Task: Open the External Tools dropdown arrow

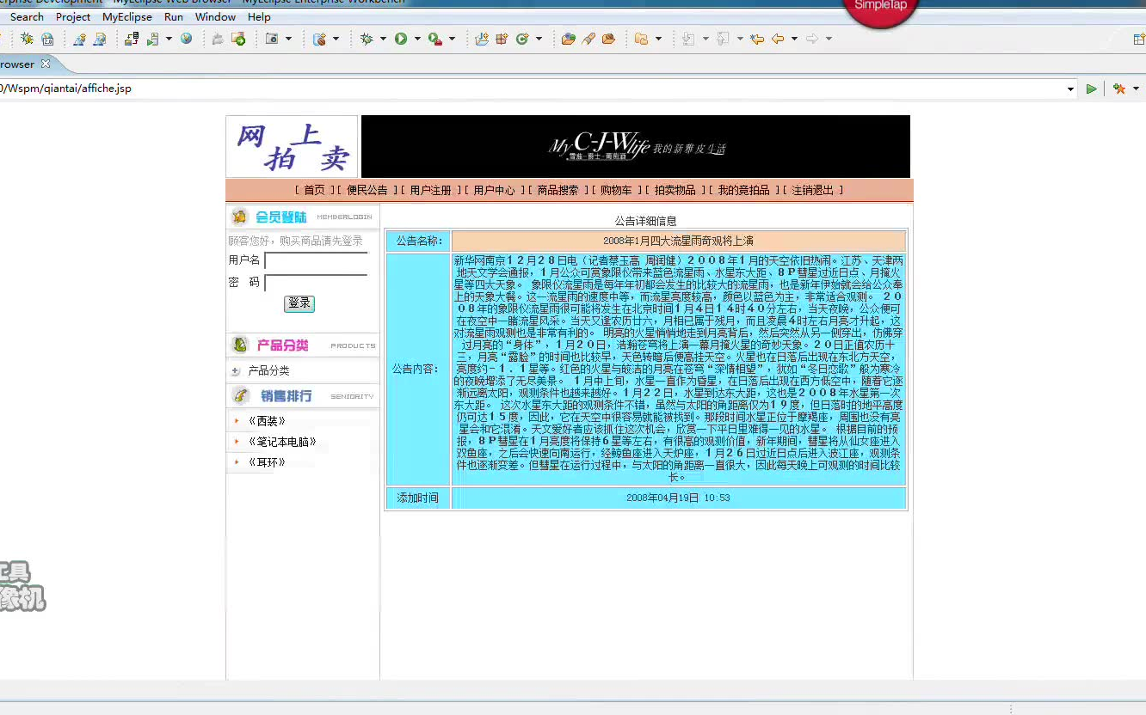Action: [x=452, y=39]
